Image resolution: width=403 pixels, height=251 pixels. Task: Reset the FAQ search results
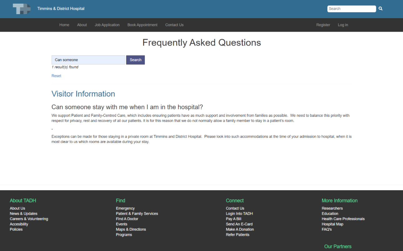click(56, 76)
